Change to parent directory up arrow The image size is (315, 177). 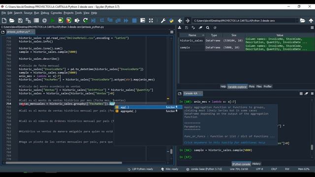pyautogui.click(x=311, y=21)
